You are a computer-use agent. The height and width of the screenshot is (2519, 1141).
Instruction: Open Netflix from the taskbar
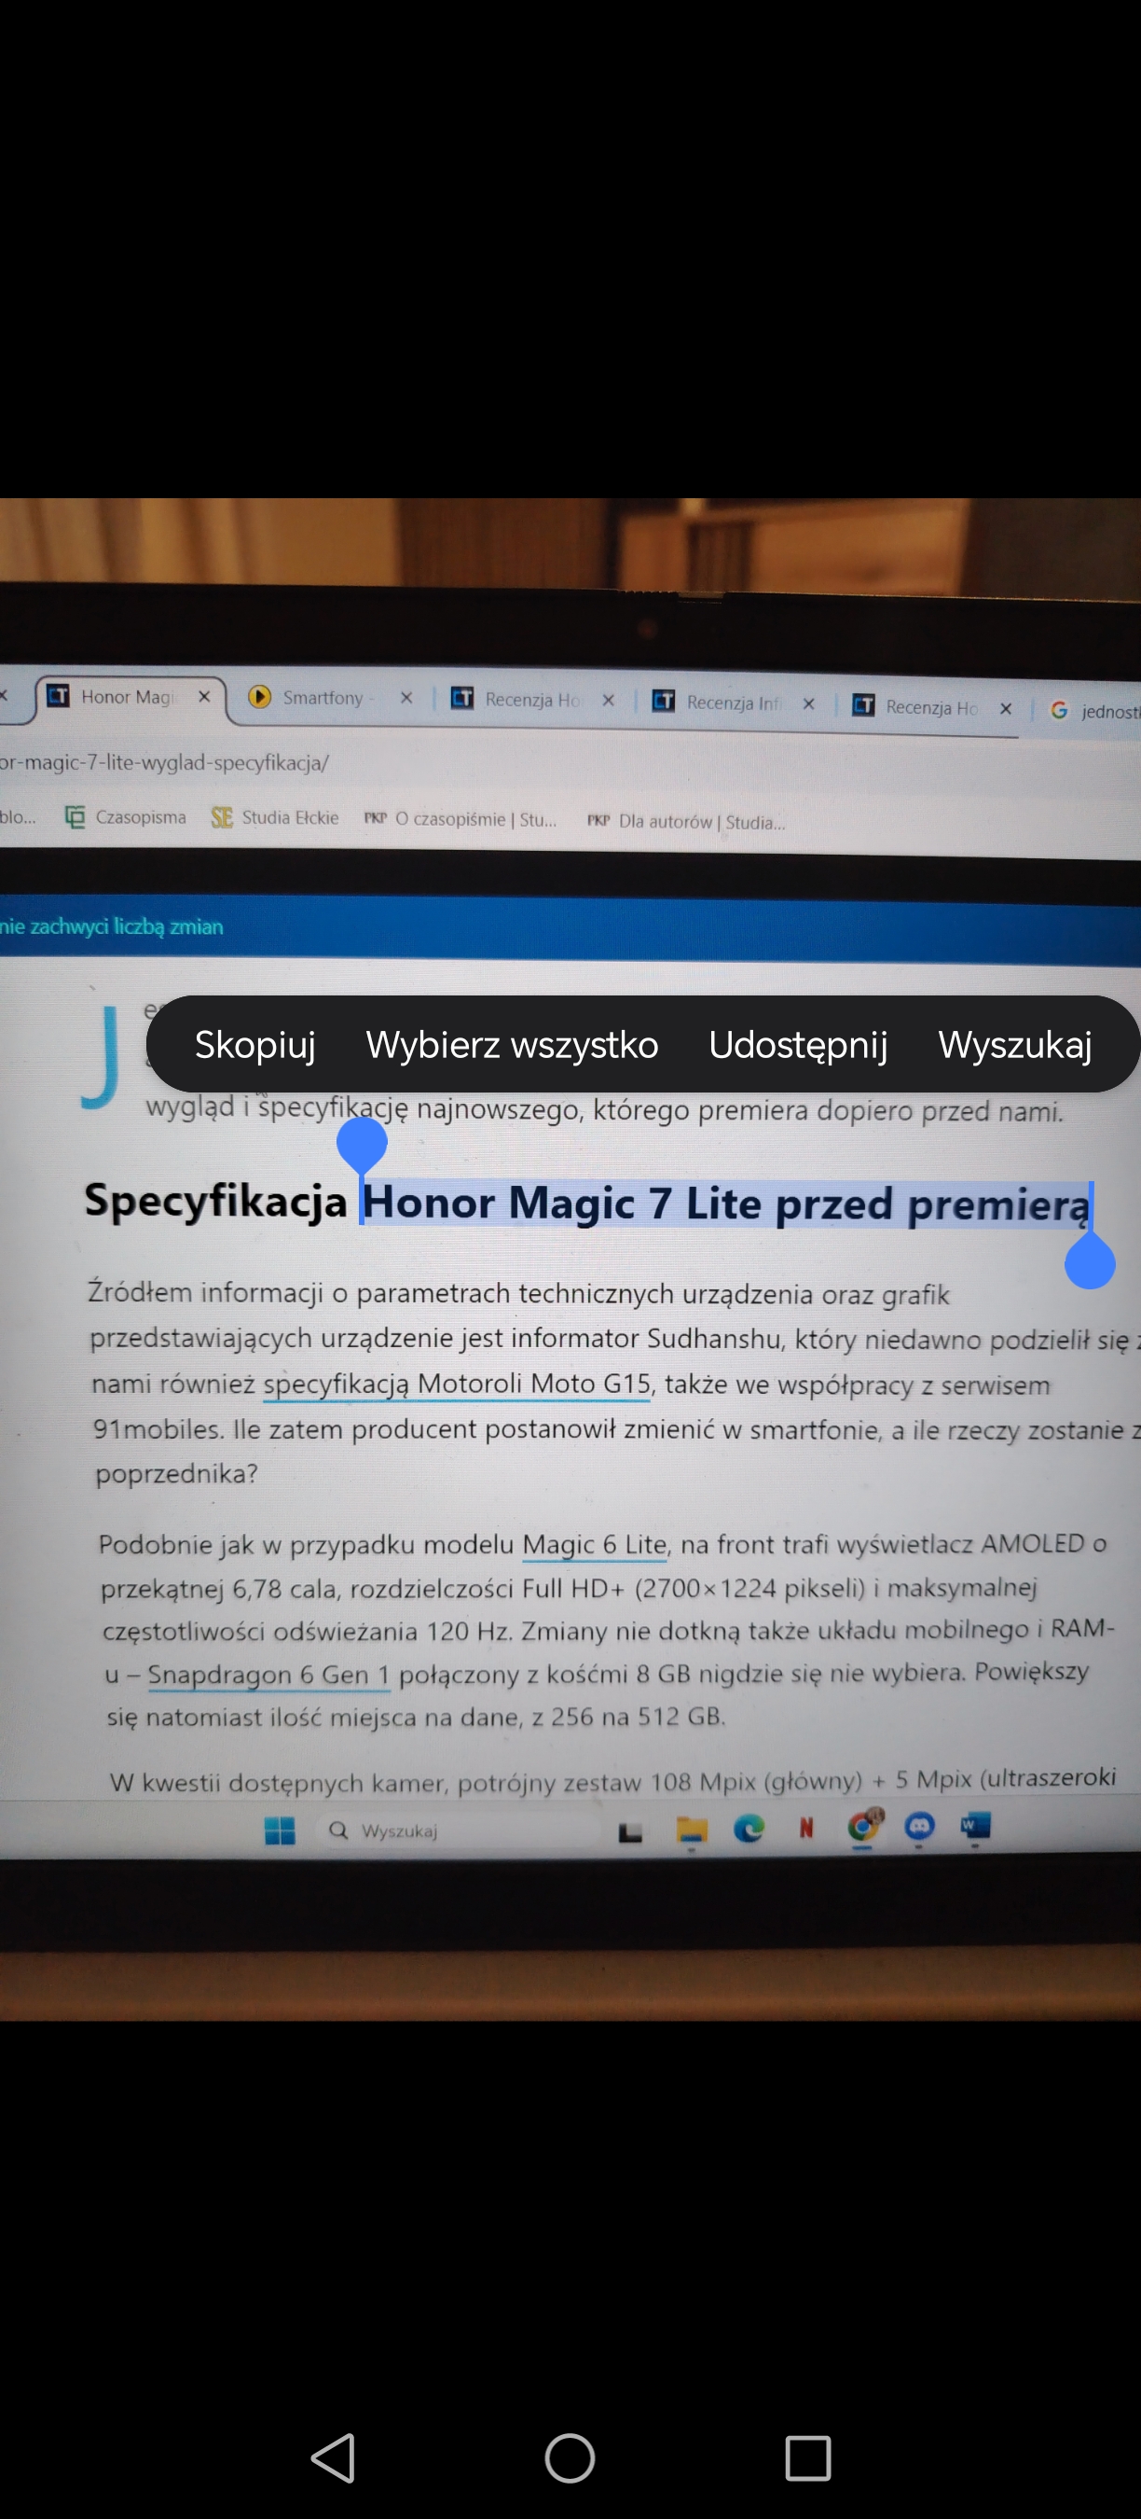click(806, 1828)
